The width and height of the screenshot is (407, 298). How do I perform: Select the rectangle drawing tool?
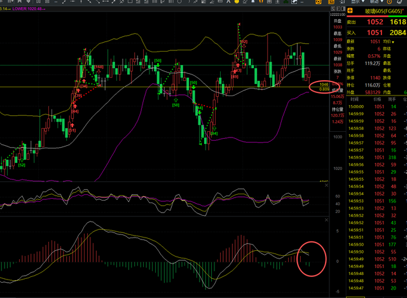130,1
